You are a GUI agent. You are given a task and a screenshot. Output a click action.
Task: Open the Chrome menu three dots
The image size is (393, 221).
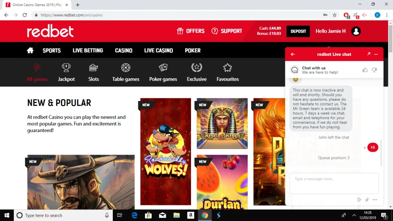coord(387,15)
